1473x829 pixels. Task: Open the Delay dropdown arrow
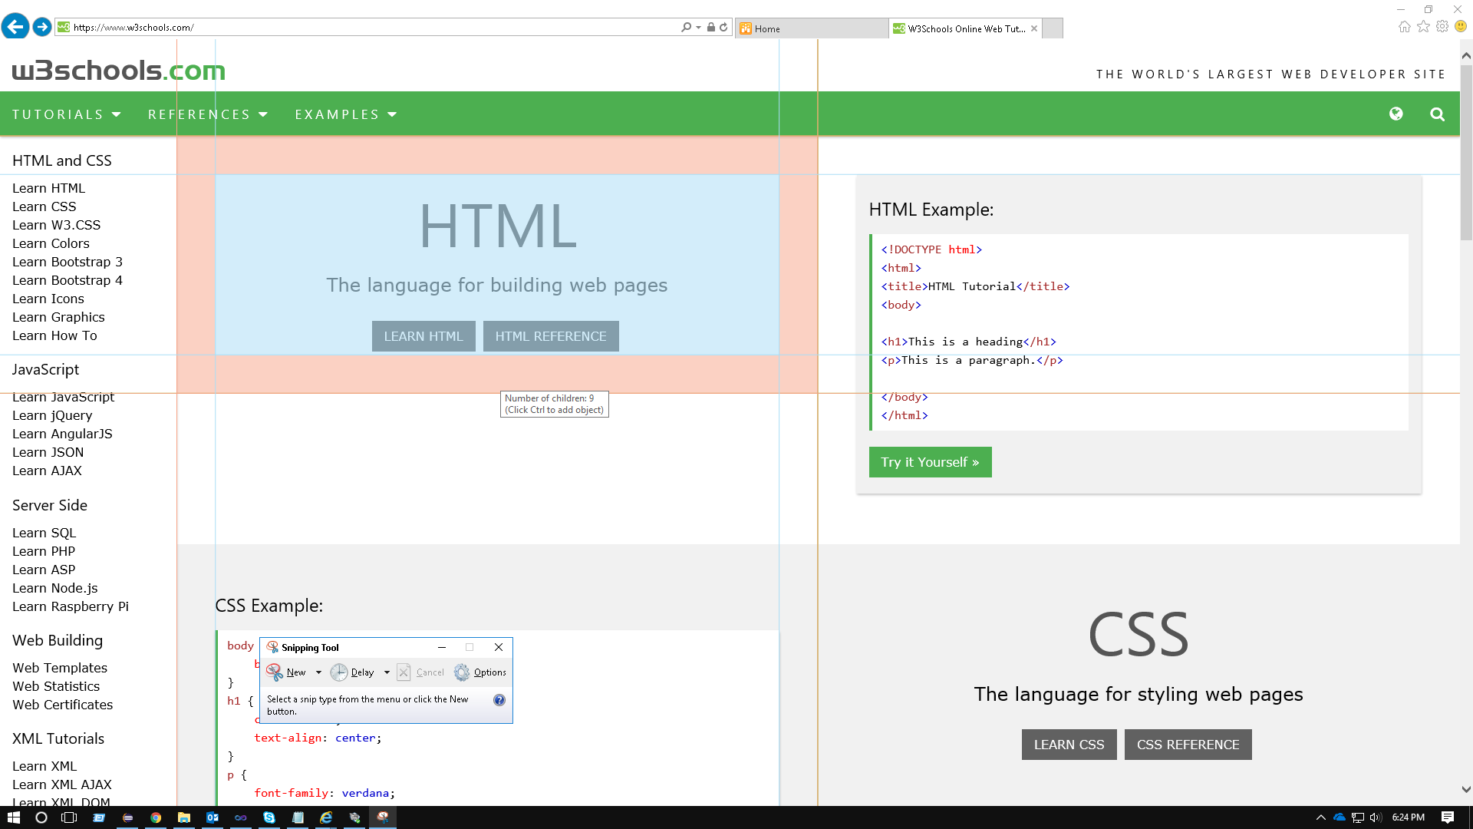(387, 672)
